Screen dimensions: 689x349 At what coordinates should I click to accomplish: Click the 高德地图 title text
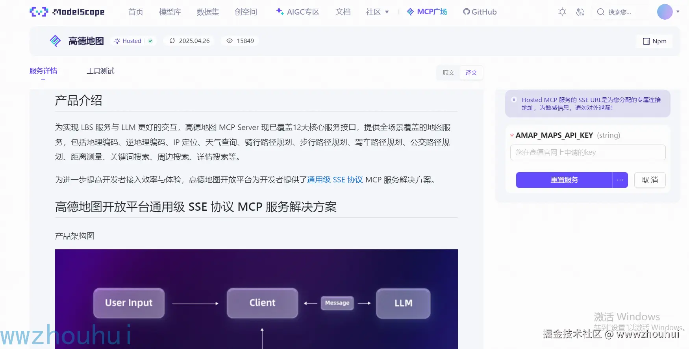click(86, 41)
